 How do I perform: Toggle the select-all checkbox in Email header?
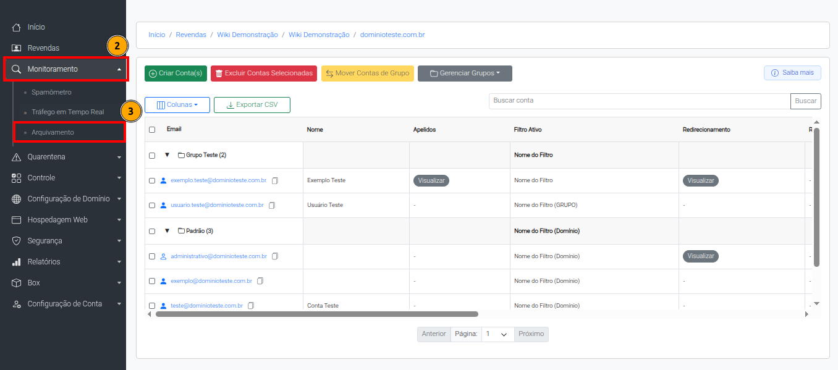pos(152,130)
